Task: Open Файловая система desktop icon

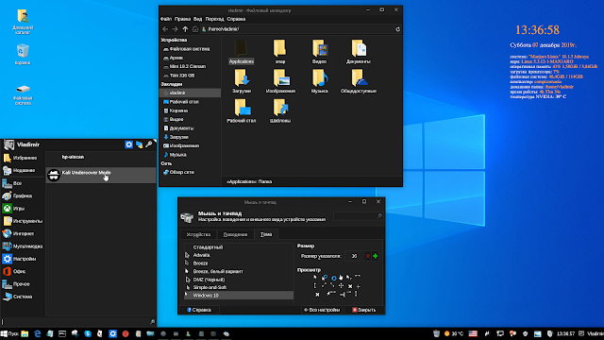Action: pos(23,94)
